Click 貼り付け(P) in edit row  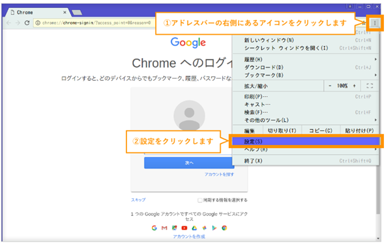[x=359, y=130]
